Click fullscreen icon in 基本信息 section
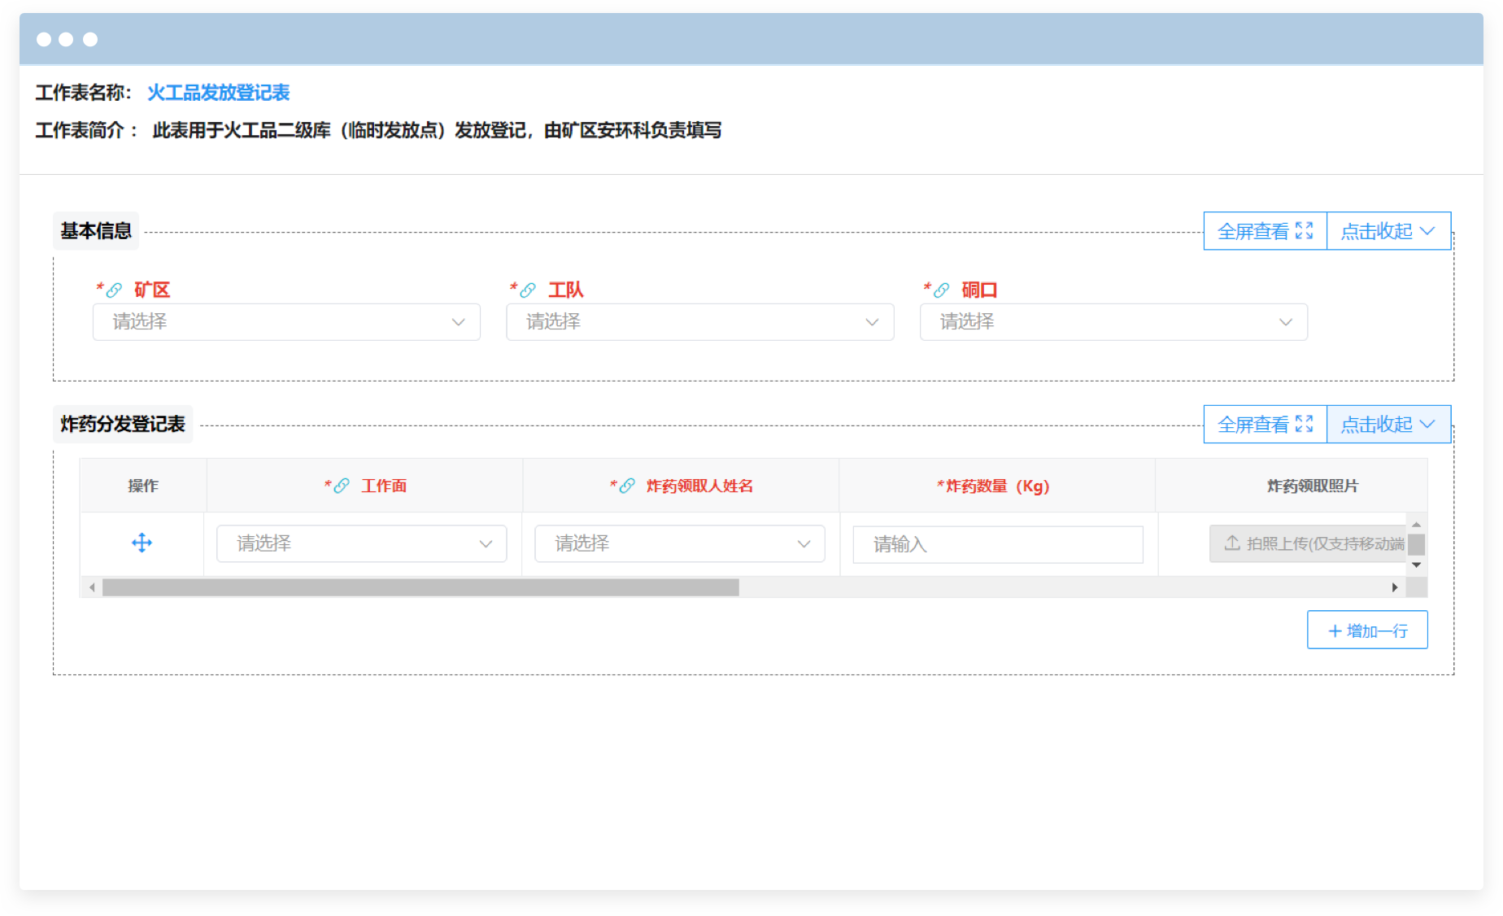 pyautogui.click(x=1304, y=231)
